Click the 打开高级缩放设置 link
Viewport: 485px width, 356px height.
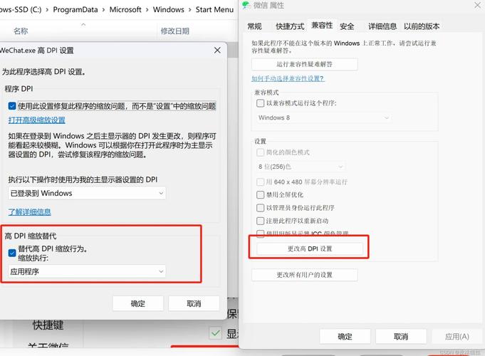pyautogui.click(x=37, y=120)
